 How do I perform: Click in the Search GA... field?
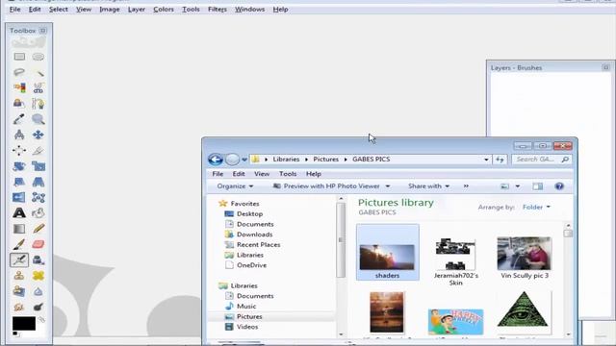[x=541, y=160]
